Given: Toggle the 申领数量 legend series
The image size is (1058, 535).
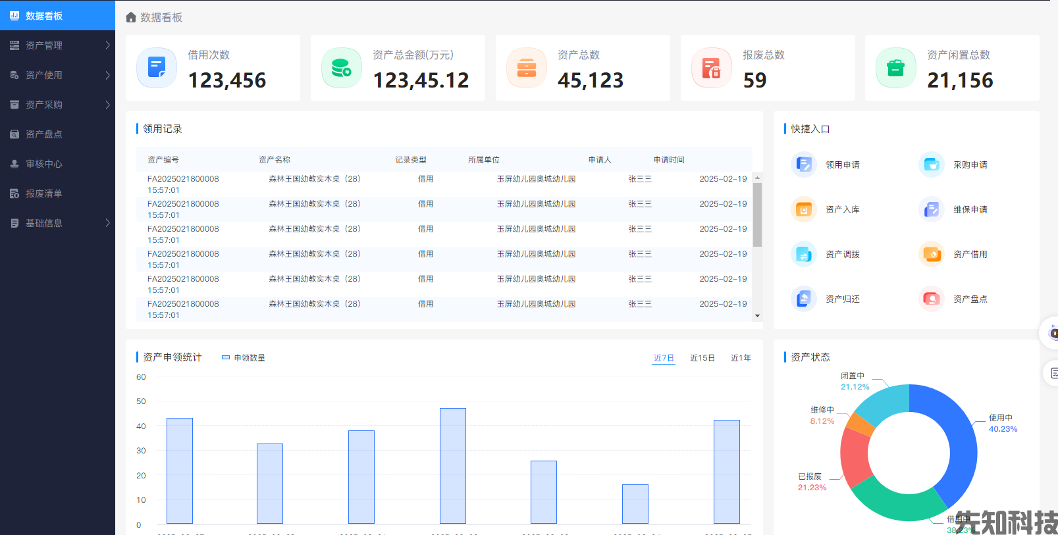Looking at the screenshot, I should pyautogui.click(x=244, y=358).
